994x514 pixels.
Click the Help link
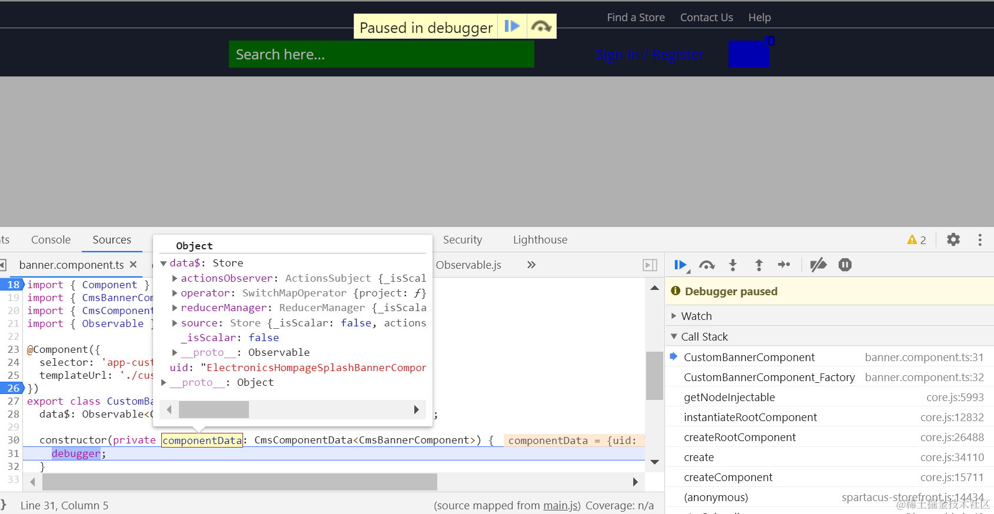tap(760, 18)
